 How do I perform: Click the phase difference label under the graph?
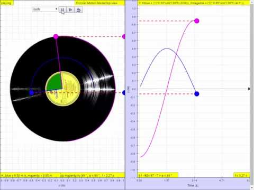(158, 175)
